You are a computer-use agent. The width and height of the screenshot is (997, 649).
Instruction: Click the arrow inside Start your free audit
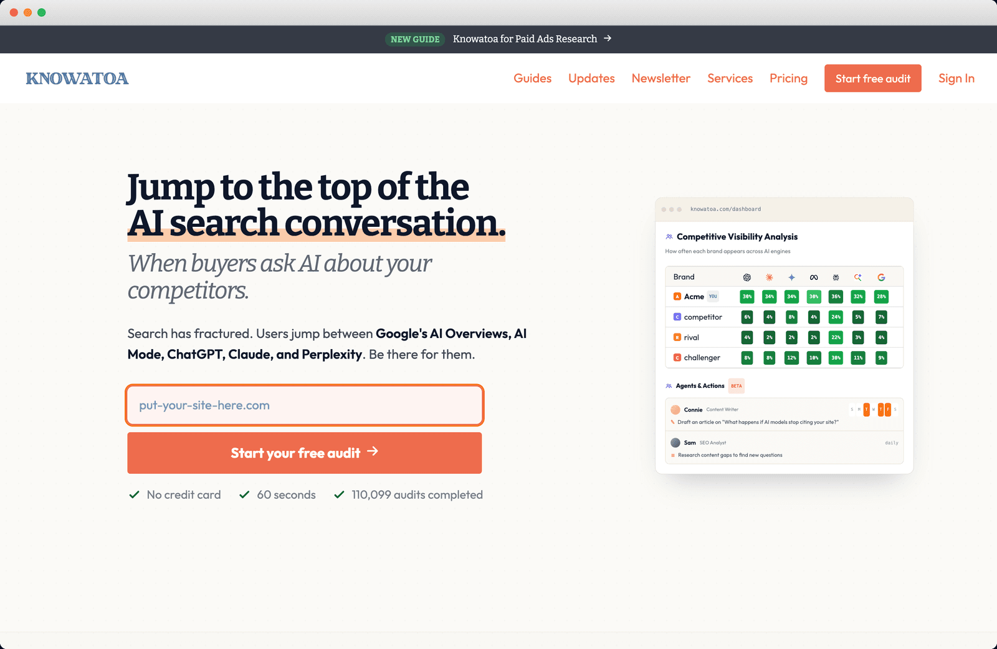click(x=373, y=451)
